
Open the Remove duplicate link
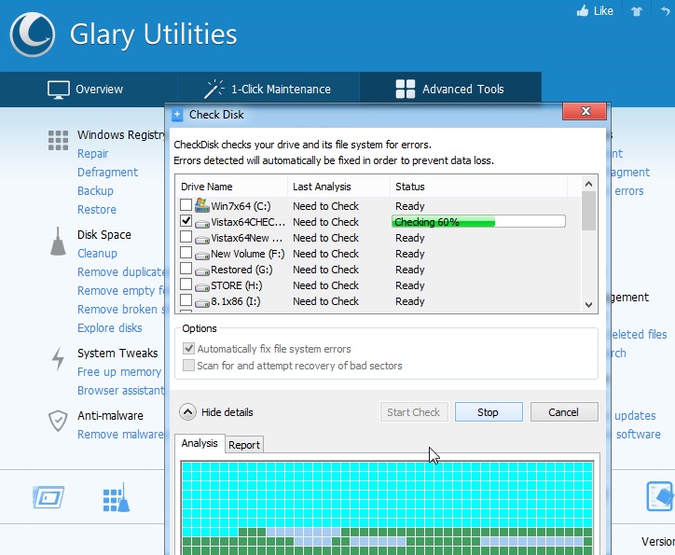tap(120, 272)
